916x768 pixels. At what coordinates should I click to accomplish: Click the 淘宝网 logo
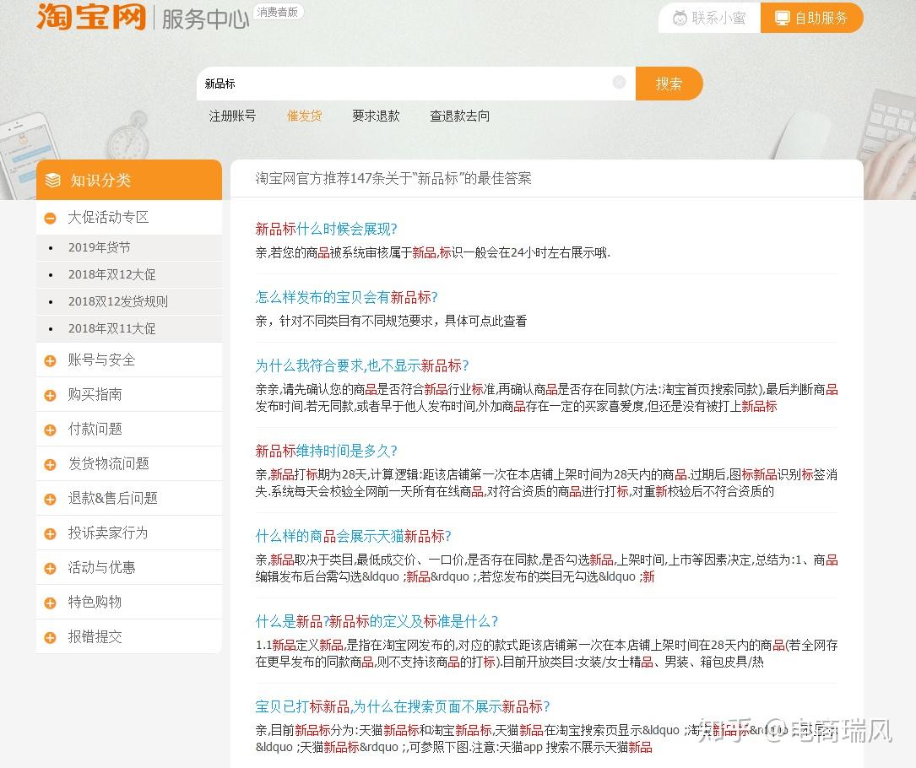(x=87, y=17)
